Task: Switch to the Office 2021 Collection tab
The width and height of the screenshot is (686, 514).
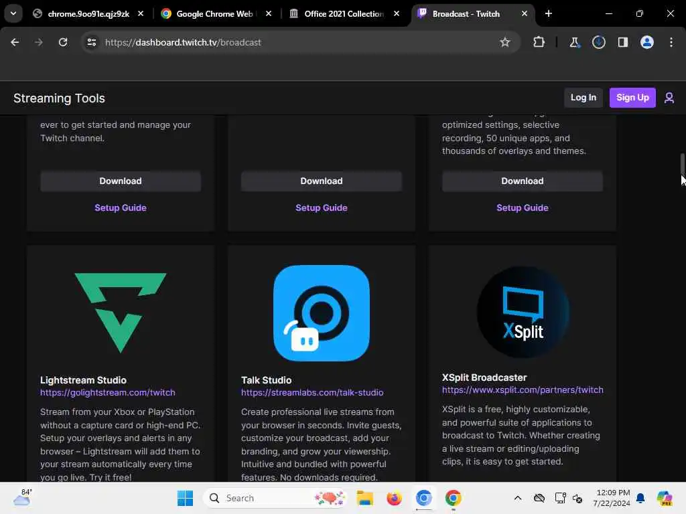Action: pyautogui.click(x=344, y=14)
